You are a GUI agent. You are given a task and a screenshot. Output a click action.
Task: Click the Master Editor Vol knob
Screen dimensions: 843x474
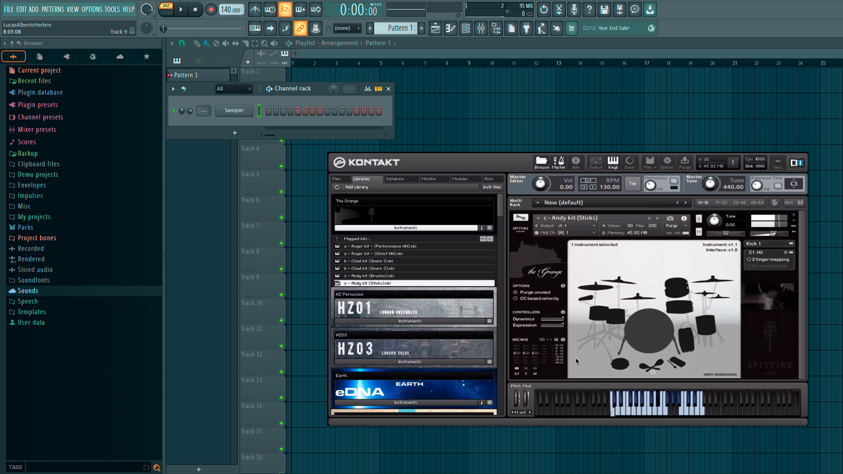tap(541, 183)
